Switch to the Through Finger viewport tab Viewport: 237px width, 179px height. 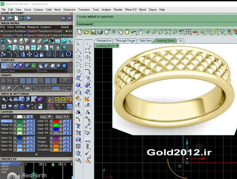click(x=125, y=41)
